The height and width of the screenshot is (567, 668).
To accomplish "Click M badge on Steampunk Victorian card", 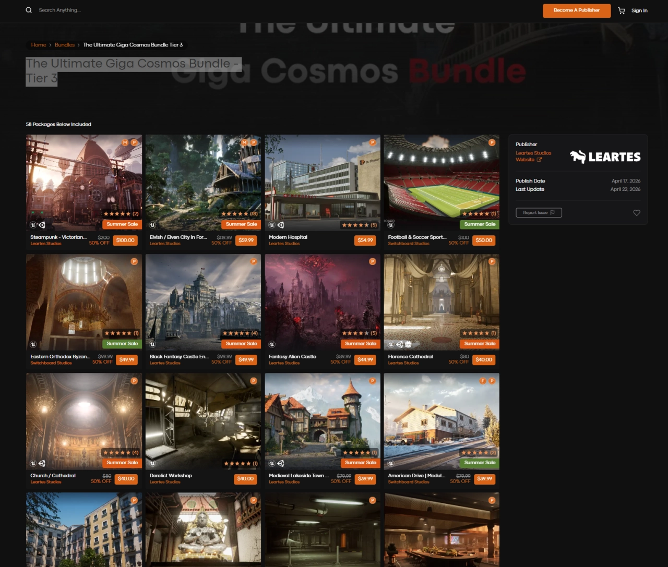I will tap(125, 142).
